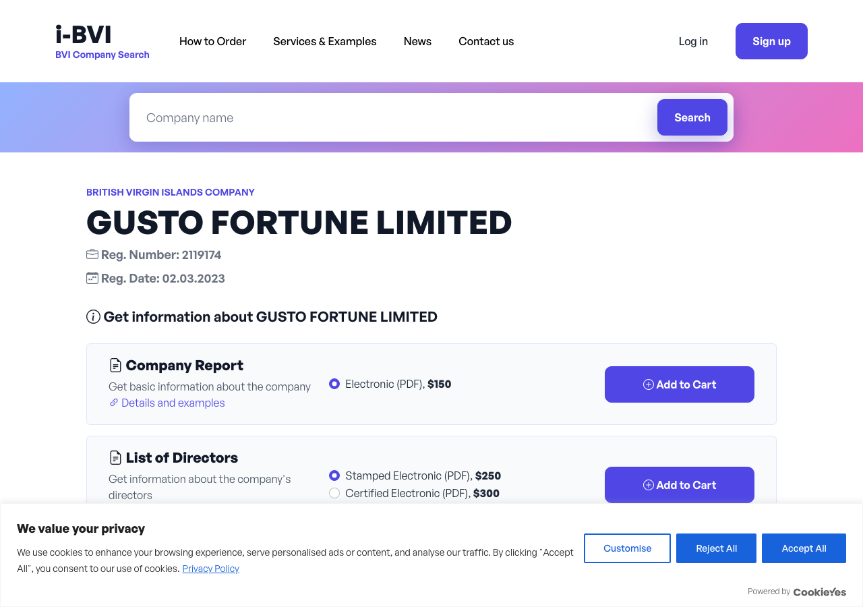This screenshot has width=863, height=607.
Task: Click the chain link icon beside Details and examples
Action: [114, 403]
